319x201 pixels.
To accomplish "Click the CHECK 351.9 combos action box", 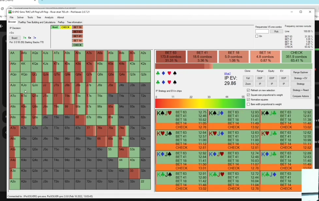I will (296, 57).
